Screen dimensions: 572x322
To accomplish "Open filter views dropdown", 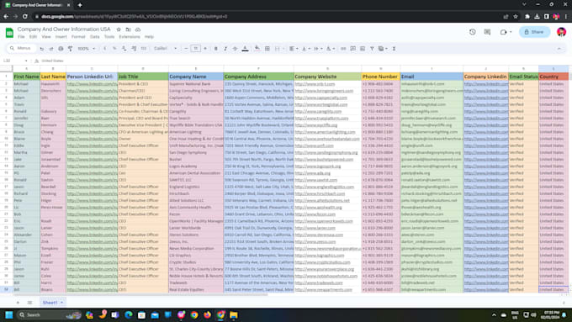I will click(x=383, y=49).
